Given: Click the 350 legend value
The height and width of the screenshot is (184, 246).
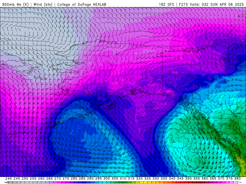Looking at the screenshot, I should point(188,178).
